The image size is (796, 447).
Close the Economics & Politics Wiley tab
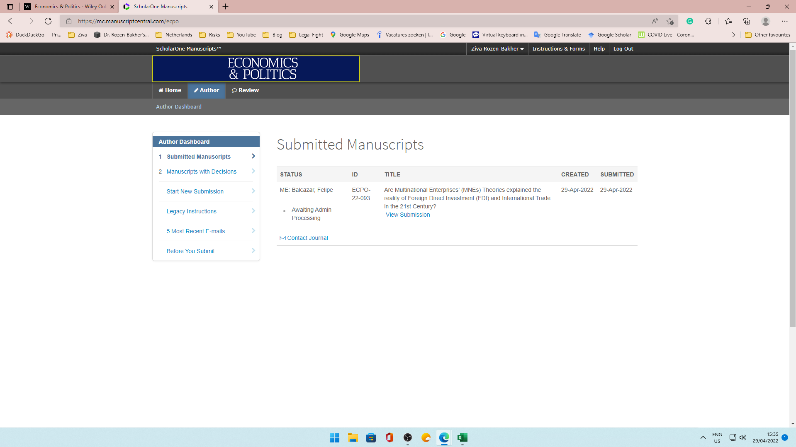point(112,7)
